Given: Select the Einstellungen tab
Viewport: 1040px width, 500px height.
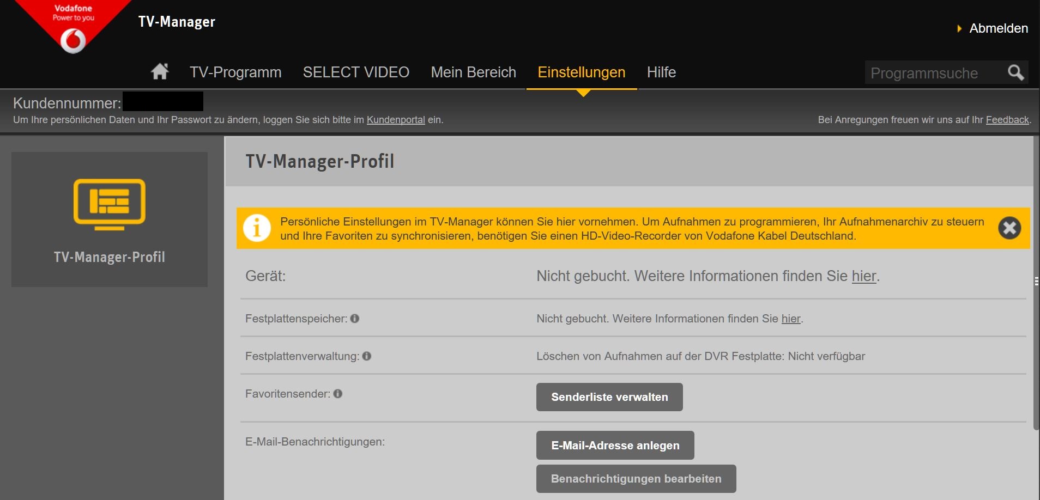Looking at the screenshot, I should [582, 72].
